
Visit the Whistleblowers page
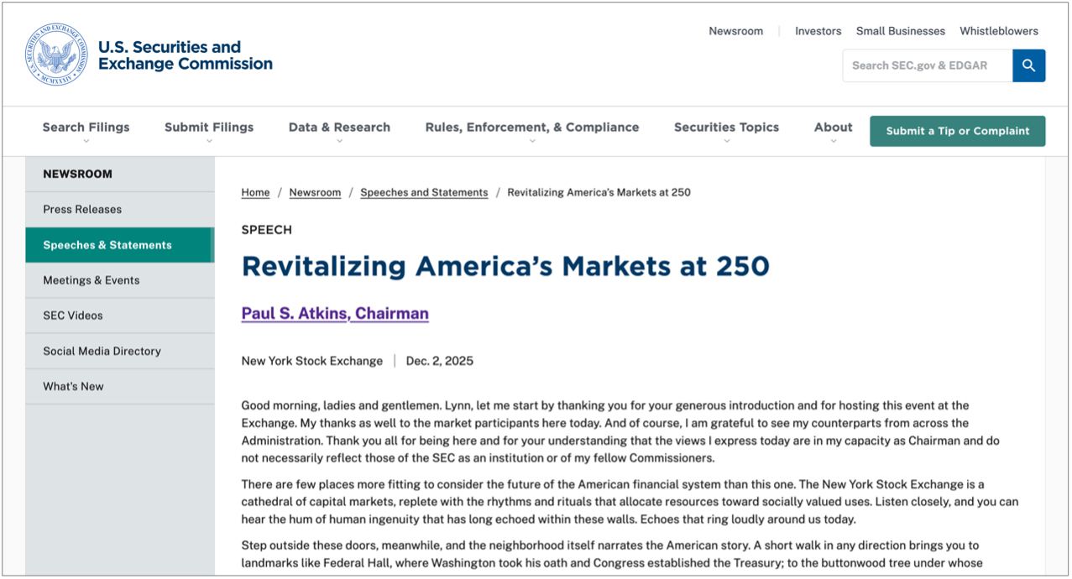[998, 31]
